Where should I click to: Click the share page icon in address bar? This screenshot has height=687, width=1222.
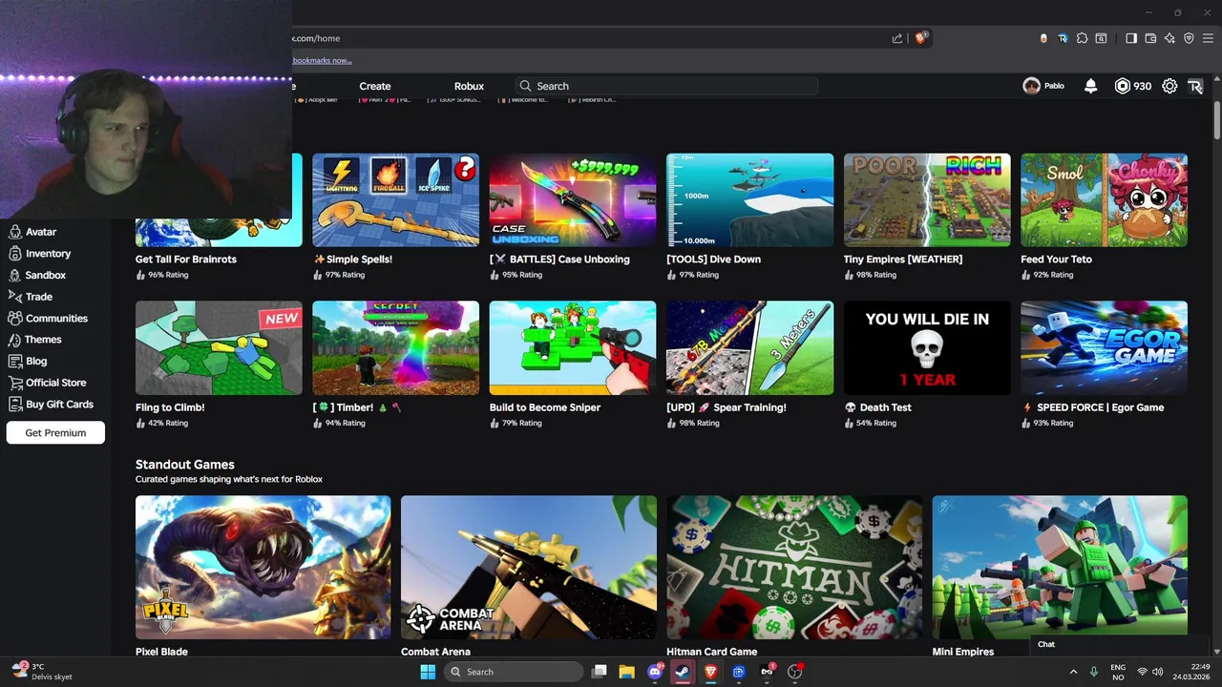coord(897,38)
